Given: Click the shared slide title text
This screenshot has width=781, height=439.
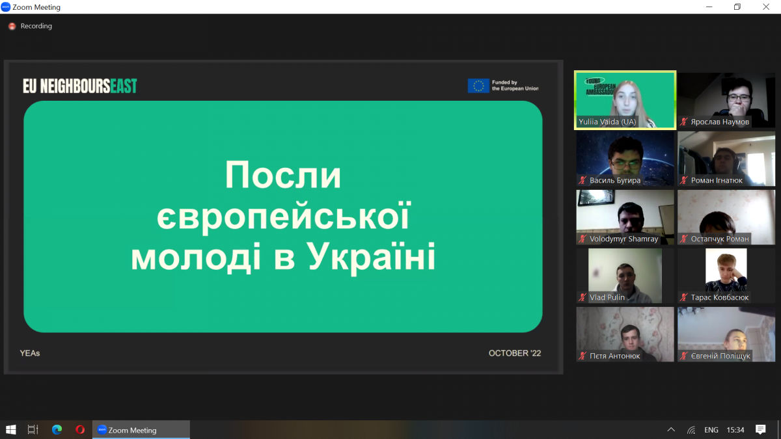Looking at the screenshot, I should coord(283,217).
